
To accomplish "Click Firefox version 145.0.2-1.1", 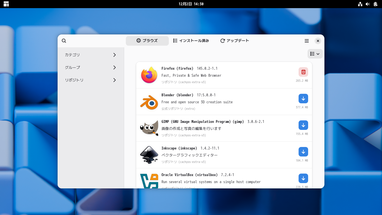I will [x=207, y=69].
